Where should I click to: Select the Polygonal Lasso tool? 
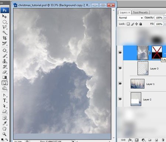click(x=4, y=27)
